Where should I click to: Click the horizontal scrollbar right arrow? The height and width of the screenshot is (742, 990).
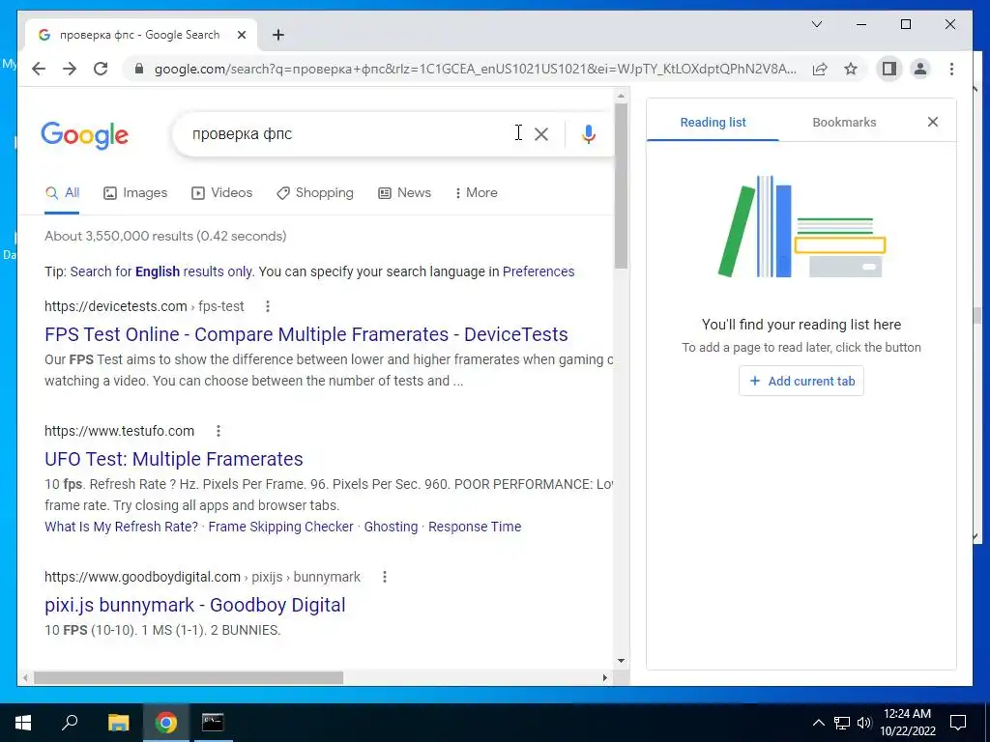pyautogui.click(x=605, y=677)
